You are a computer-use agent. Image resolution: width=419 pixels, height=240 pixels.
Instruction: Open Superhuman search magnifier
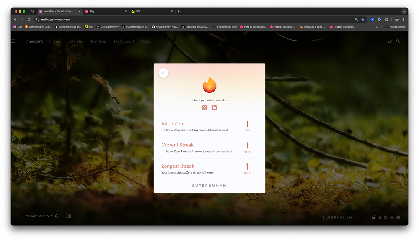coord(398,41)
